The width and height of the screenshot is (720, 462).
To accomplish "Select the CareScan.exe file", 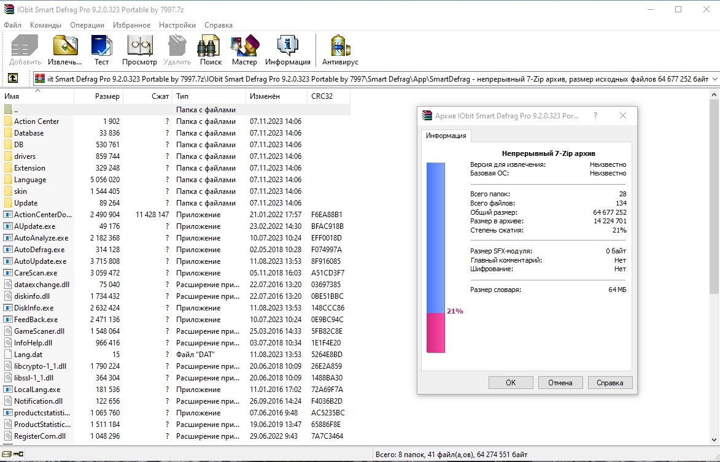I will coord(36,273).
